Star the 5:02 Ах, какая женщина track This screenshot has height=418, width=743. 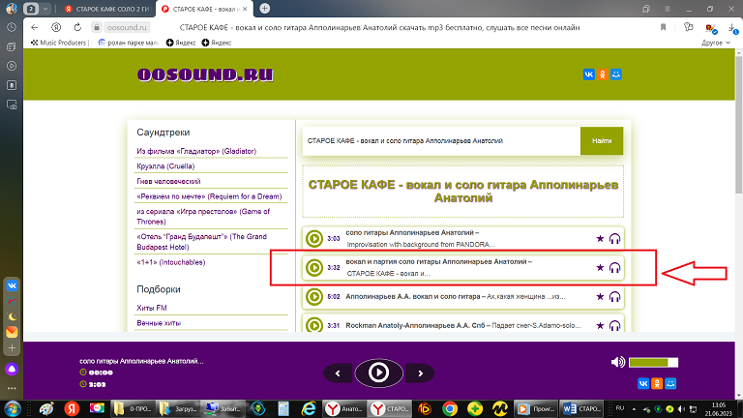600,297
